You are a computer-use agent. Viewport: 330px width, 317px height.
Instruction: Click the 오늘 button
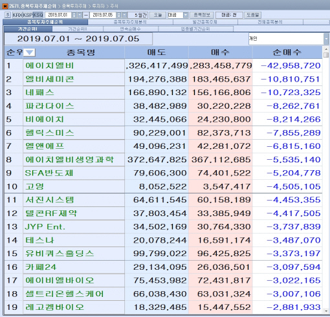(158, 15)
